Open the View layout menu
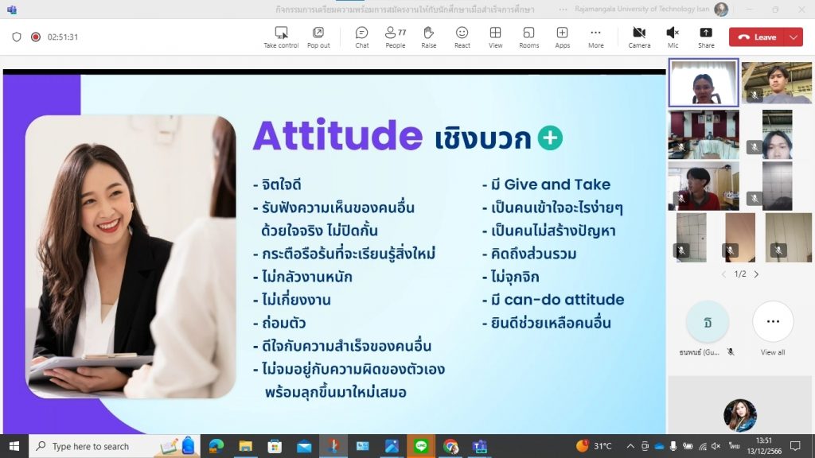 click(495, 37)
